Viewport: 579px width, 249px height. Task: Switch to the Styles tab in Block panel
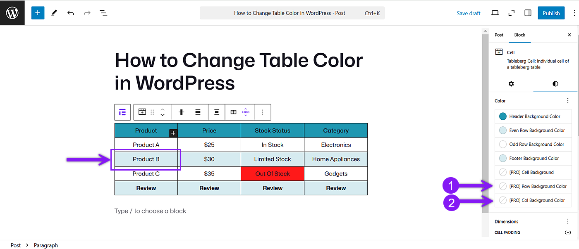(x=555, y=83)
